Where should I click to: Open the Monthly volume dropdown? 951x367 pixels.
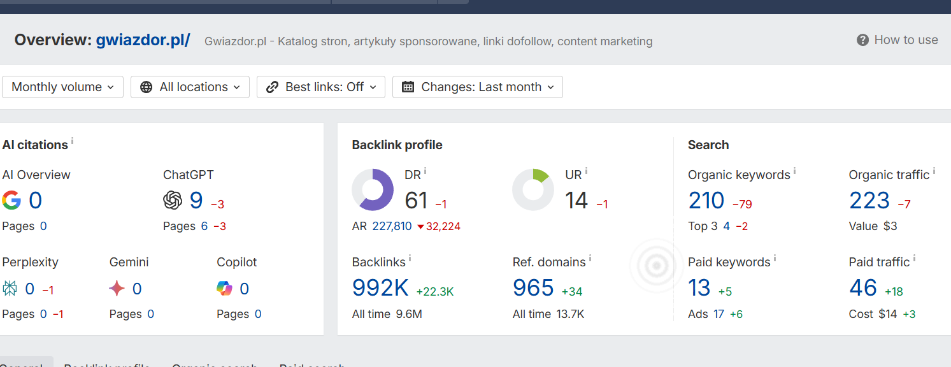pyautogui.click(x=62, y=87)
